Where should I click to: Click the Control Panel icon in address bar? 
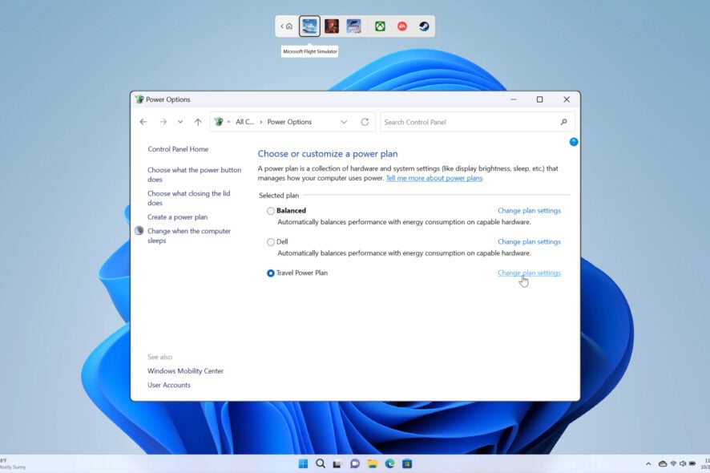click(219, 122)
